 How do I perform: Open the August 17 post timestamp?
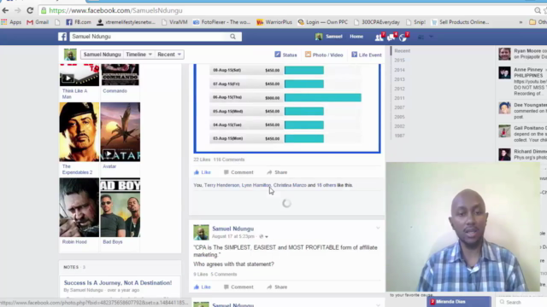click(233, 236)
